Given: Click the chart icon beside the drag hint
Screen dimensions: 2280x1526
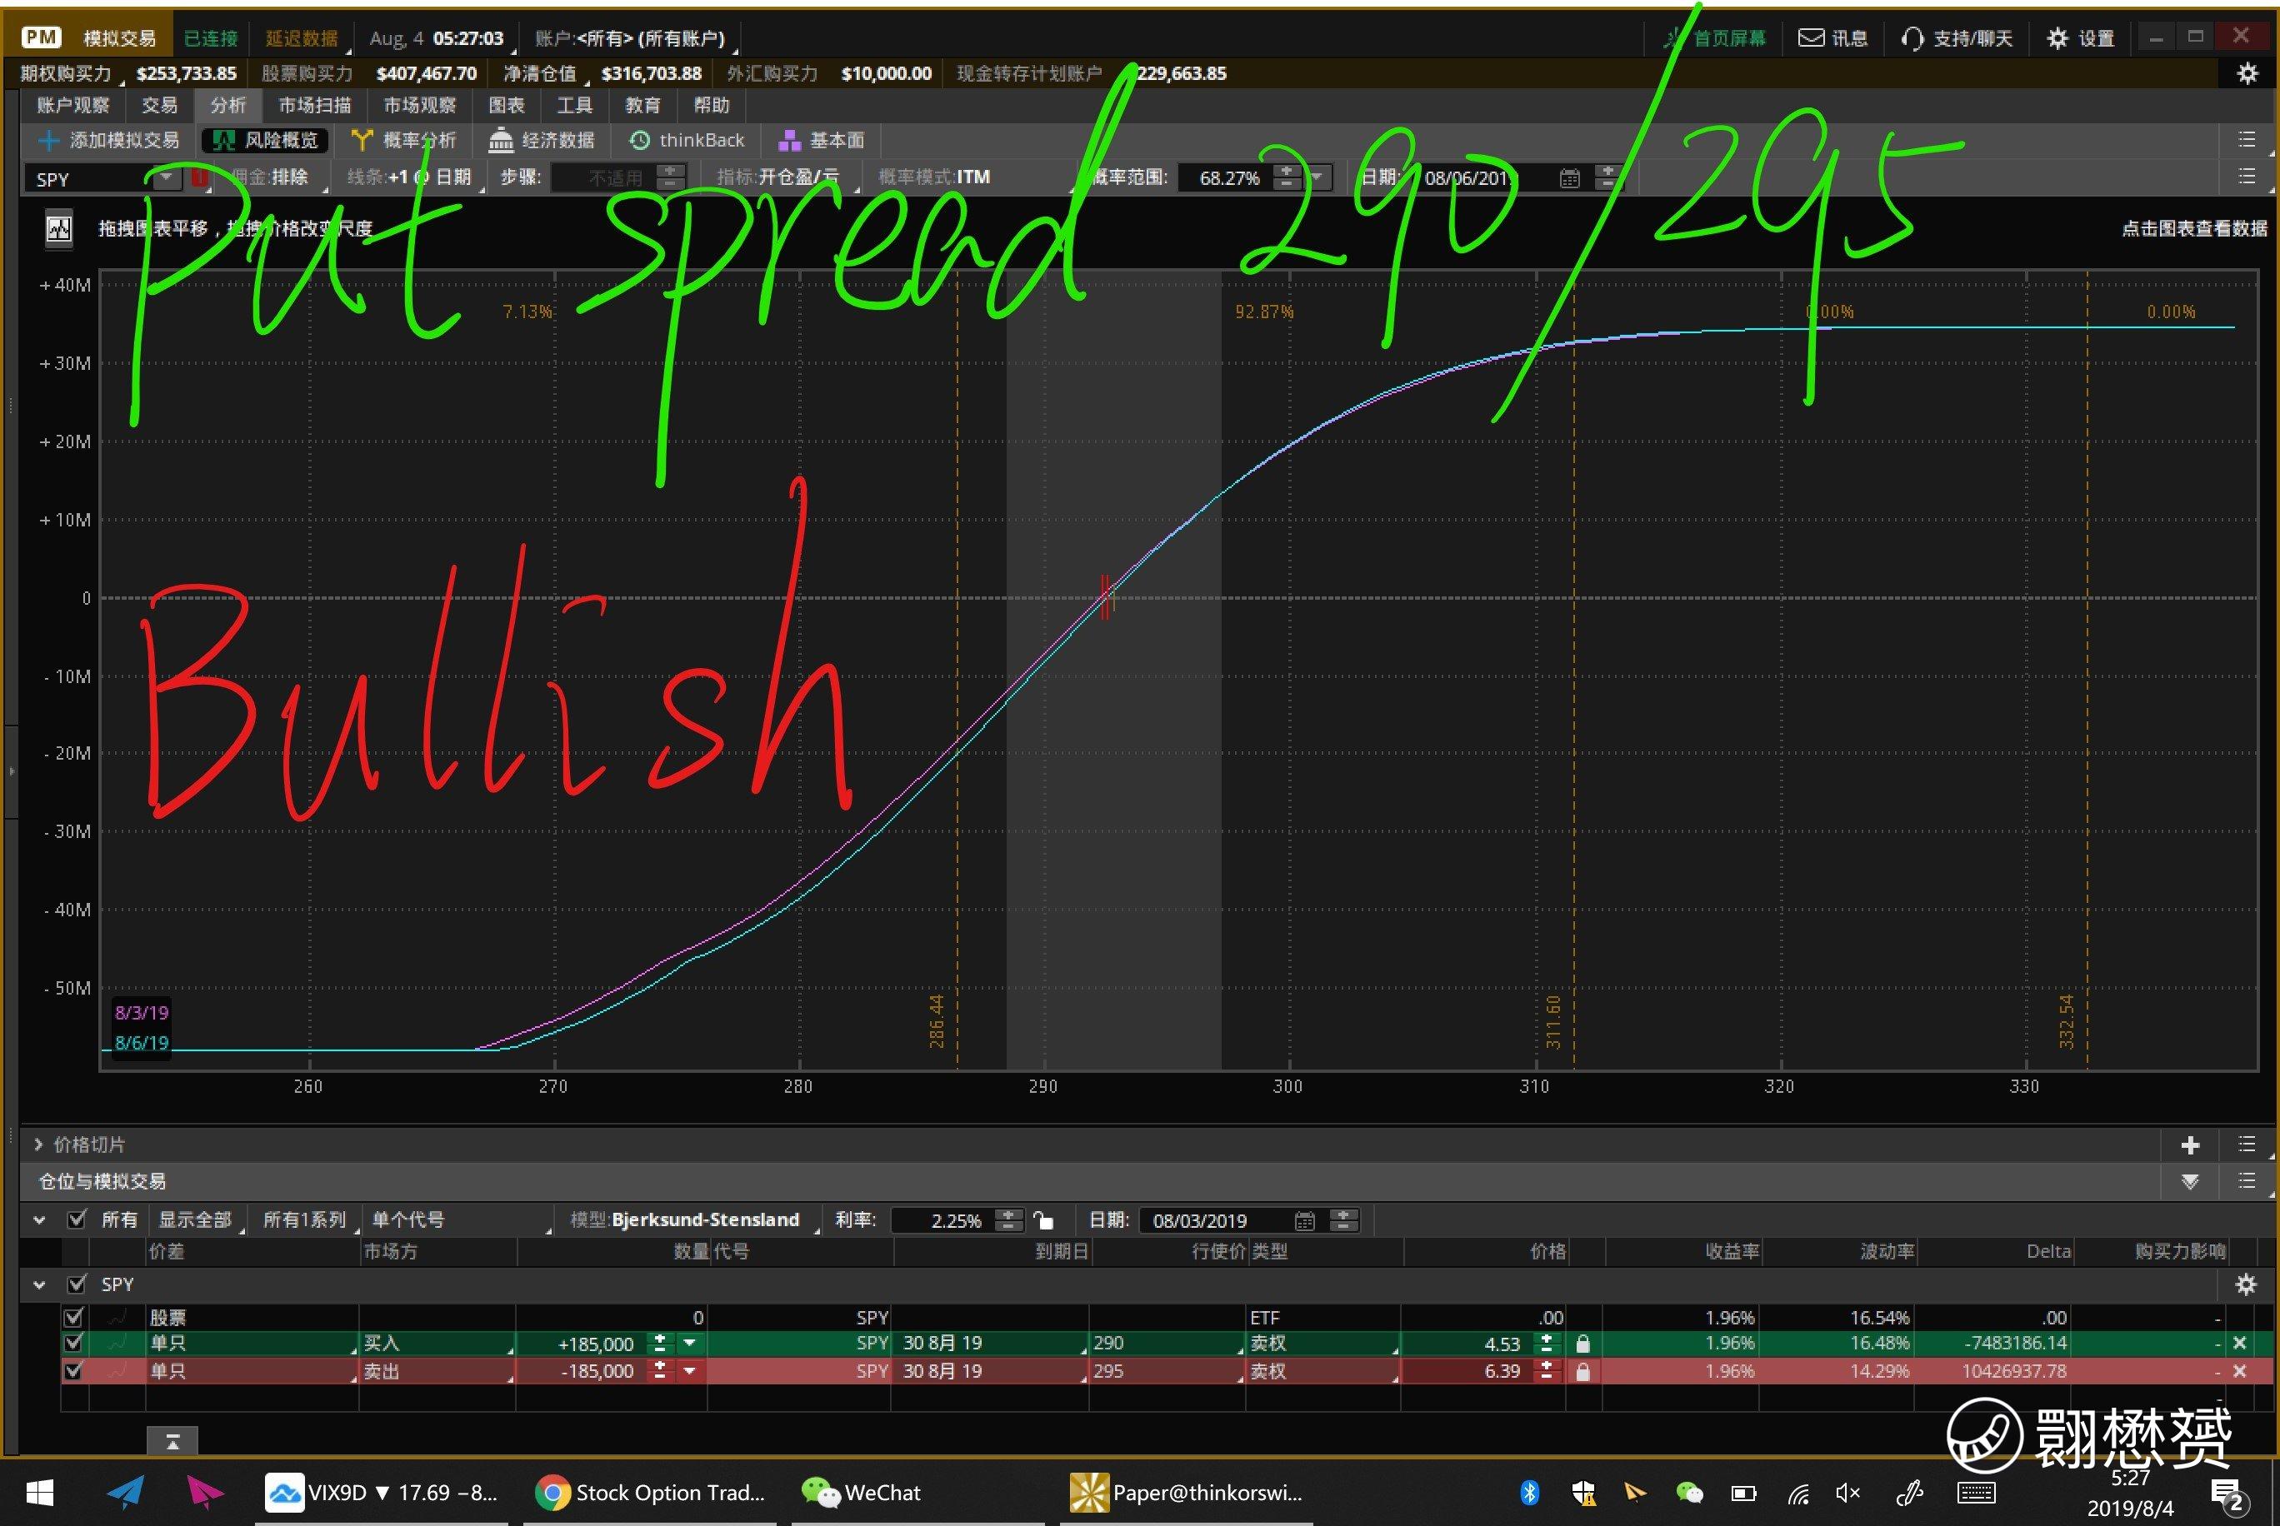Looking at the screenshot, I should click(59, 230).
